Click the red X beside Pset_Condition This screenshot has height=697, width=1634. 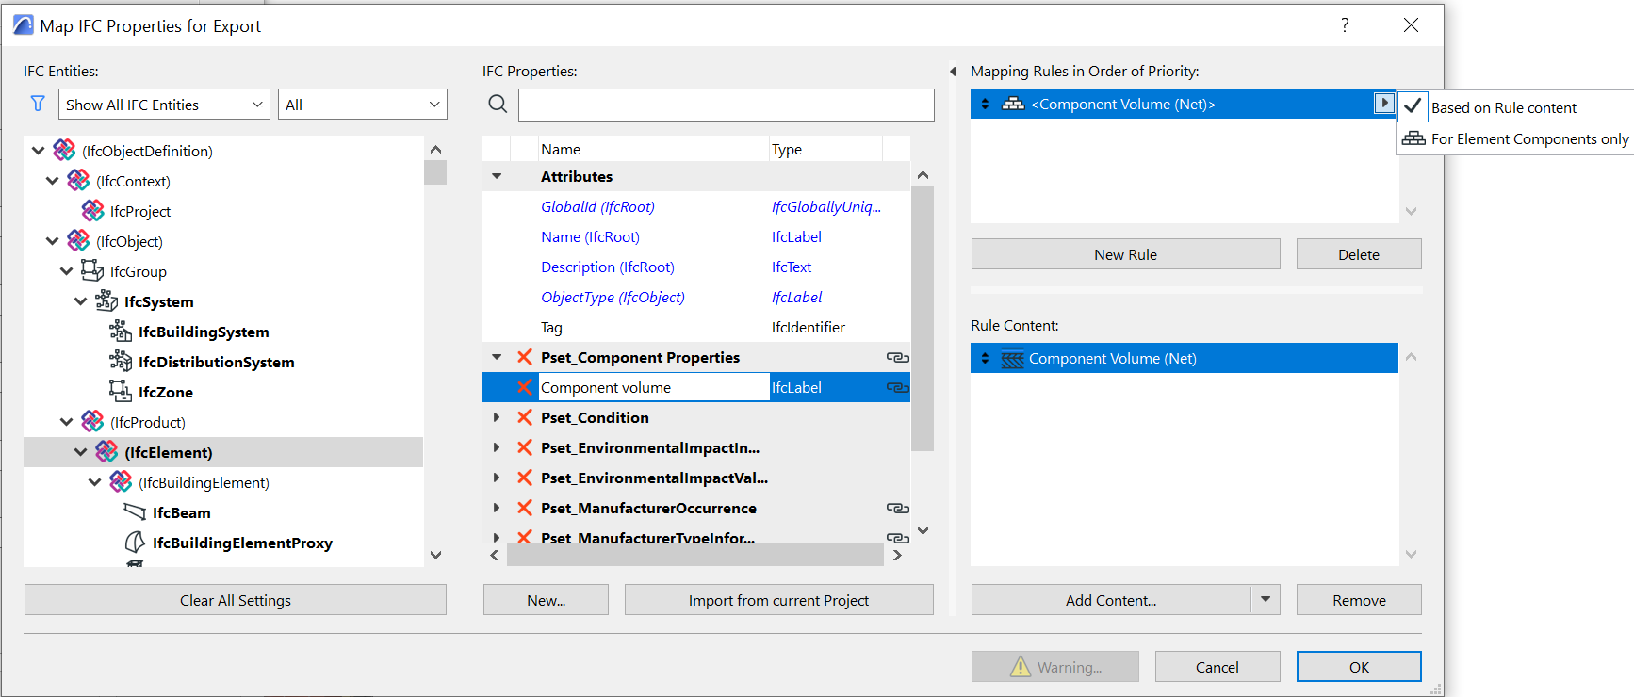[x=525, y=417]
